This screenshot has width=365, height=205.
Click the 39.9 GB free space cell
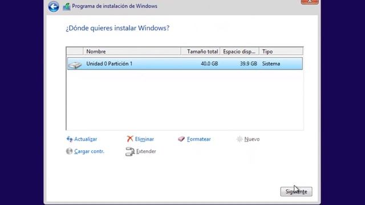point(249,64)
